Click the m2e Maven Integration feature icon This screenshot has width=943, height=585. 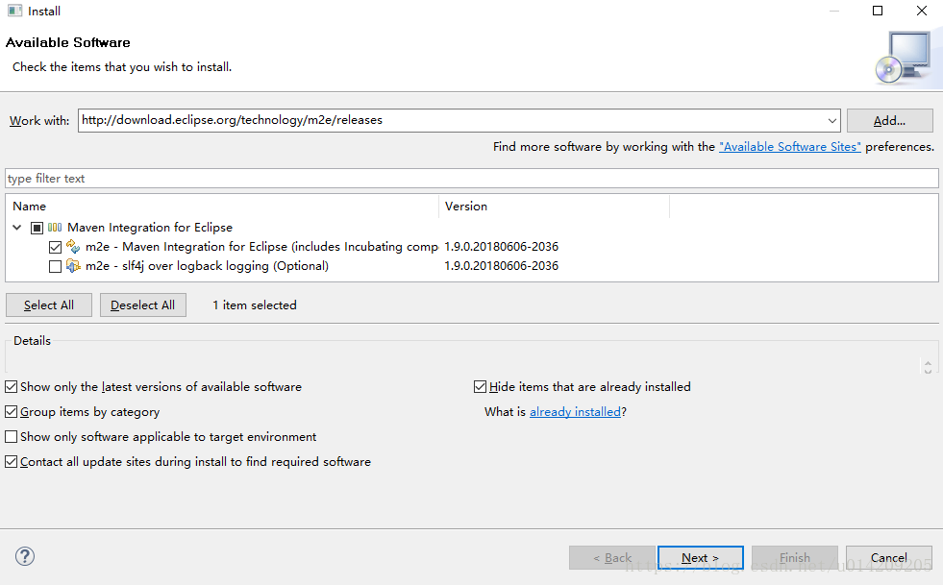point(73,247)
